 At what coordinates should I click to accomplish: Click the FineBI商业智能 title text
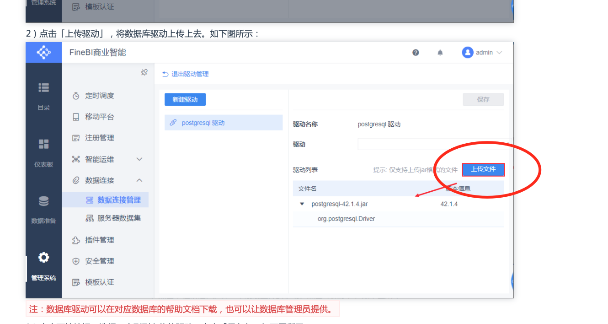(97, 53)
